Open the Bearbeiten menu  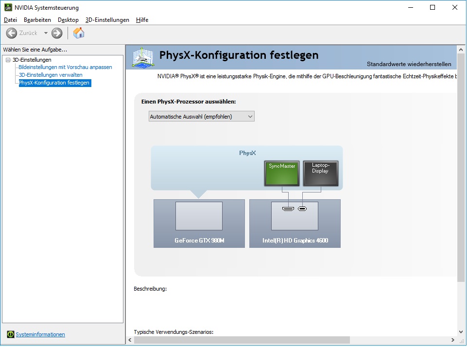tap(37, 20)
